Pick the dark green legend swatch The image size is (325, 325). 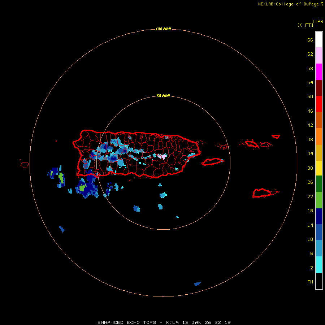319,183
